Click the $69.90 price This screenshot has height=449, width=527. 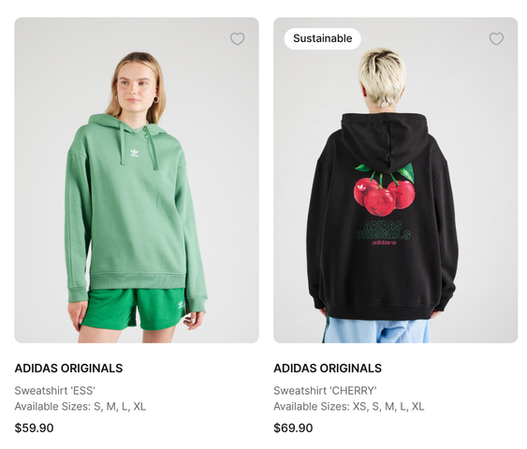(293, 427)
